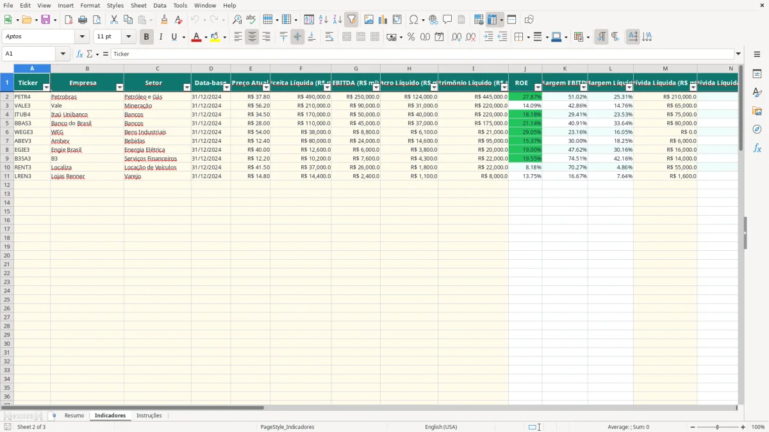The width and height of the screenshot is (769, 432).
Task: Insert a pivot table icon
Action: [397, 20]
